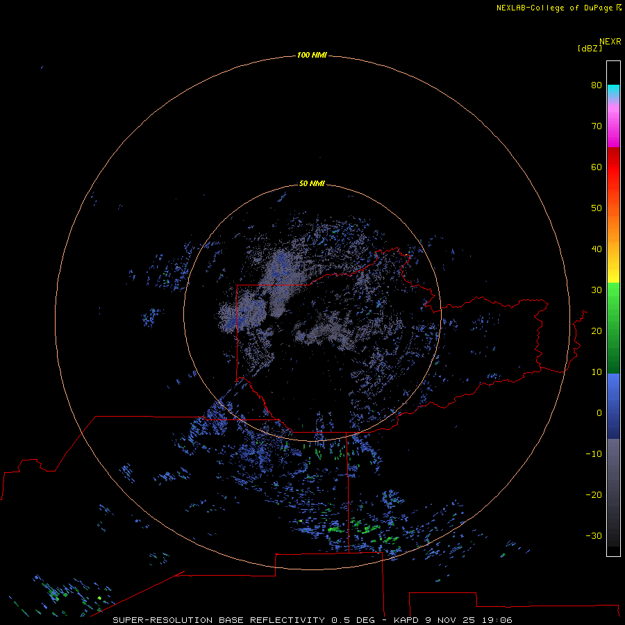Click the -30 value on the dBZ scale
Viewport: 625px width, 625px height.
(x=594, y=535)
